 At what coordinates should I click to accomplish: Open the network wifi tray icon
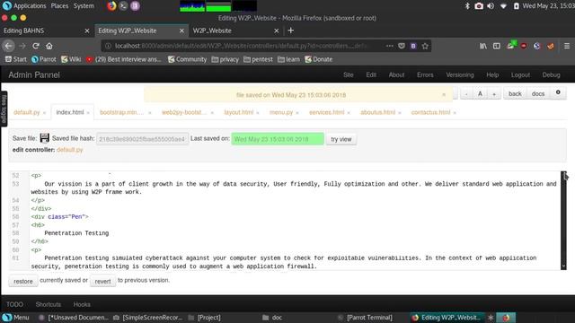pyautogui.click(x=503, y=6)
